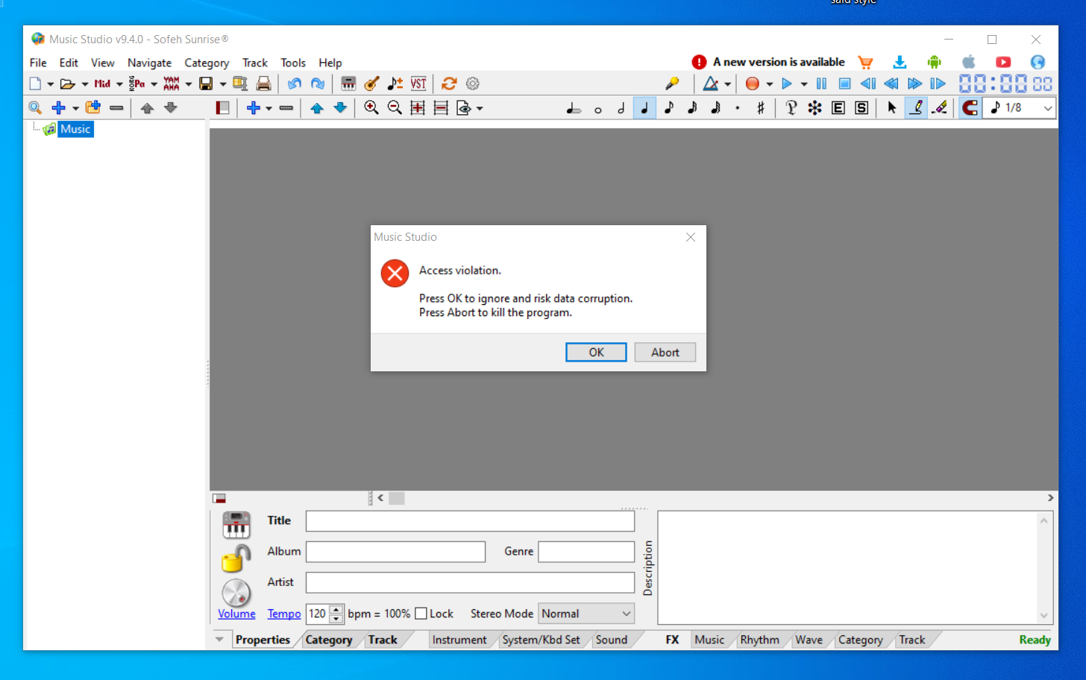Open the dropdown arrow next to Record

click(x=769, y=84)
